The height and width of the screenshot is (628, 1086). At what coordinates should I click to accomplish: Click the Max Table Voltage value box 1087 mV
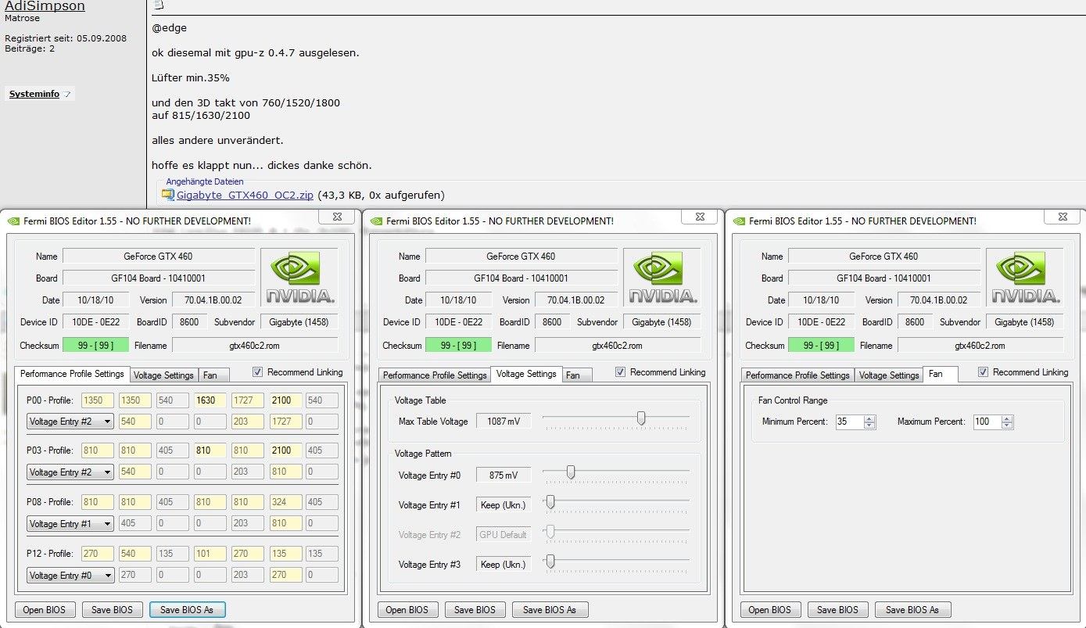[504, 422]
